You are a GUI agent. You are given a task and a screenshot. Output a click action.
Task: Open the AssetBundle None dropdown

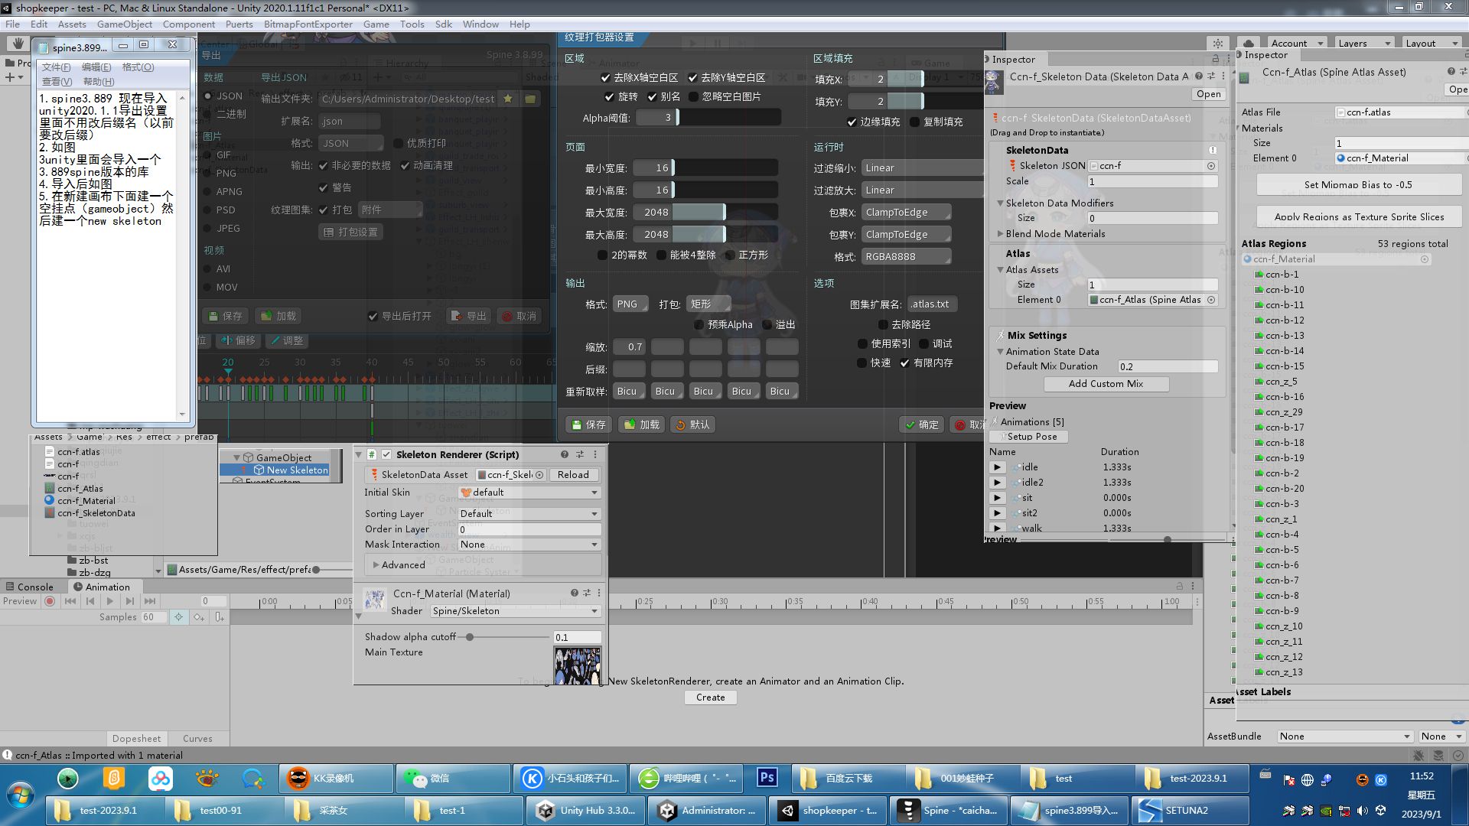(1345, 737)
